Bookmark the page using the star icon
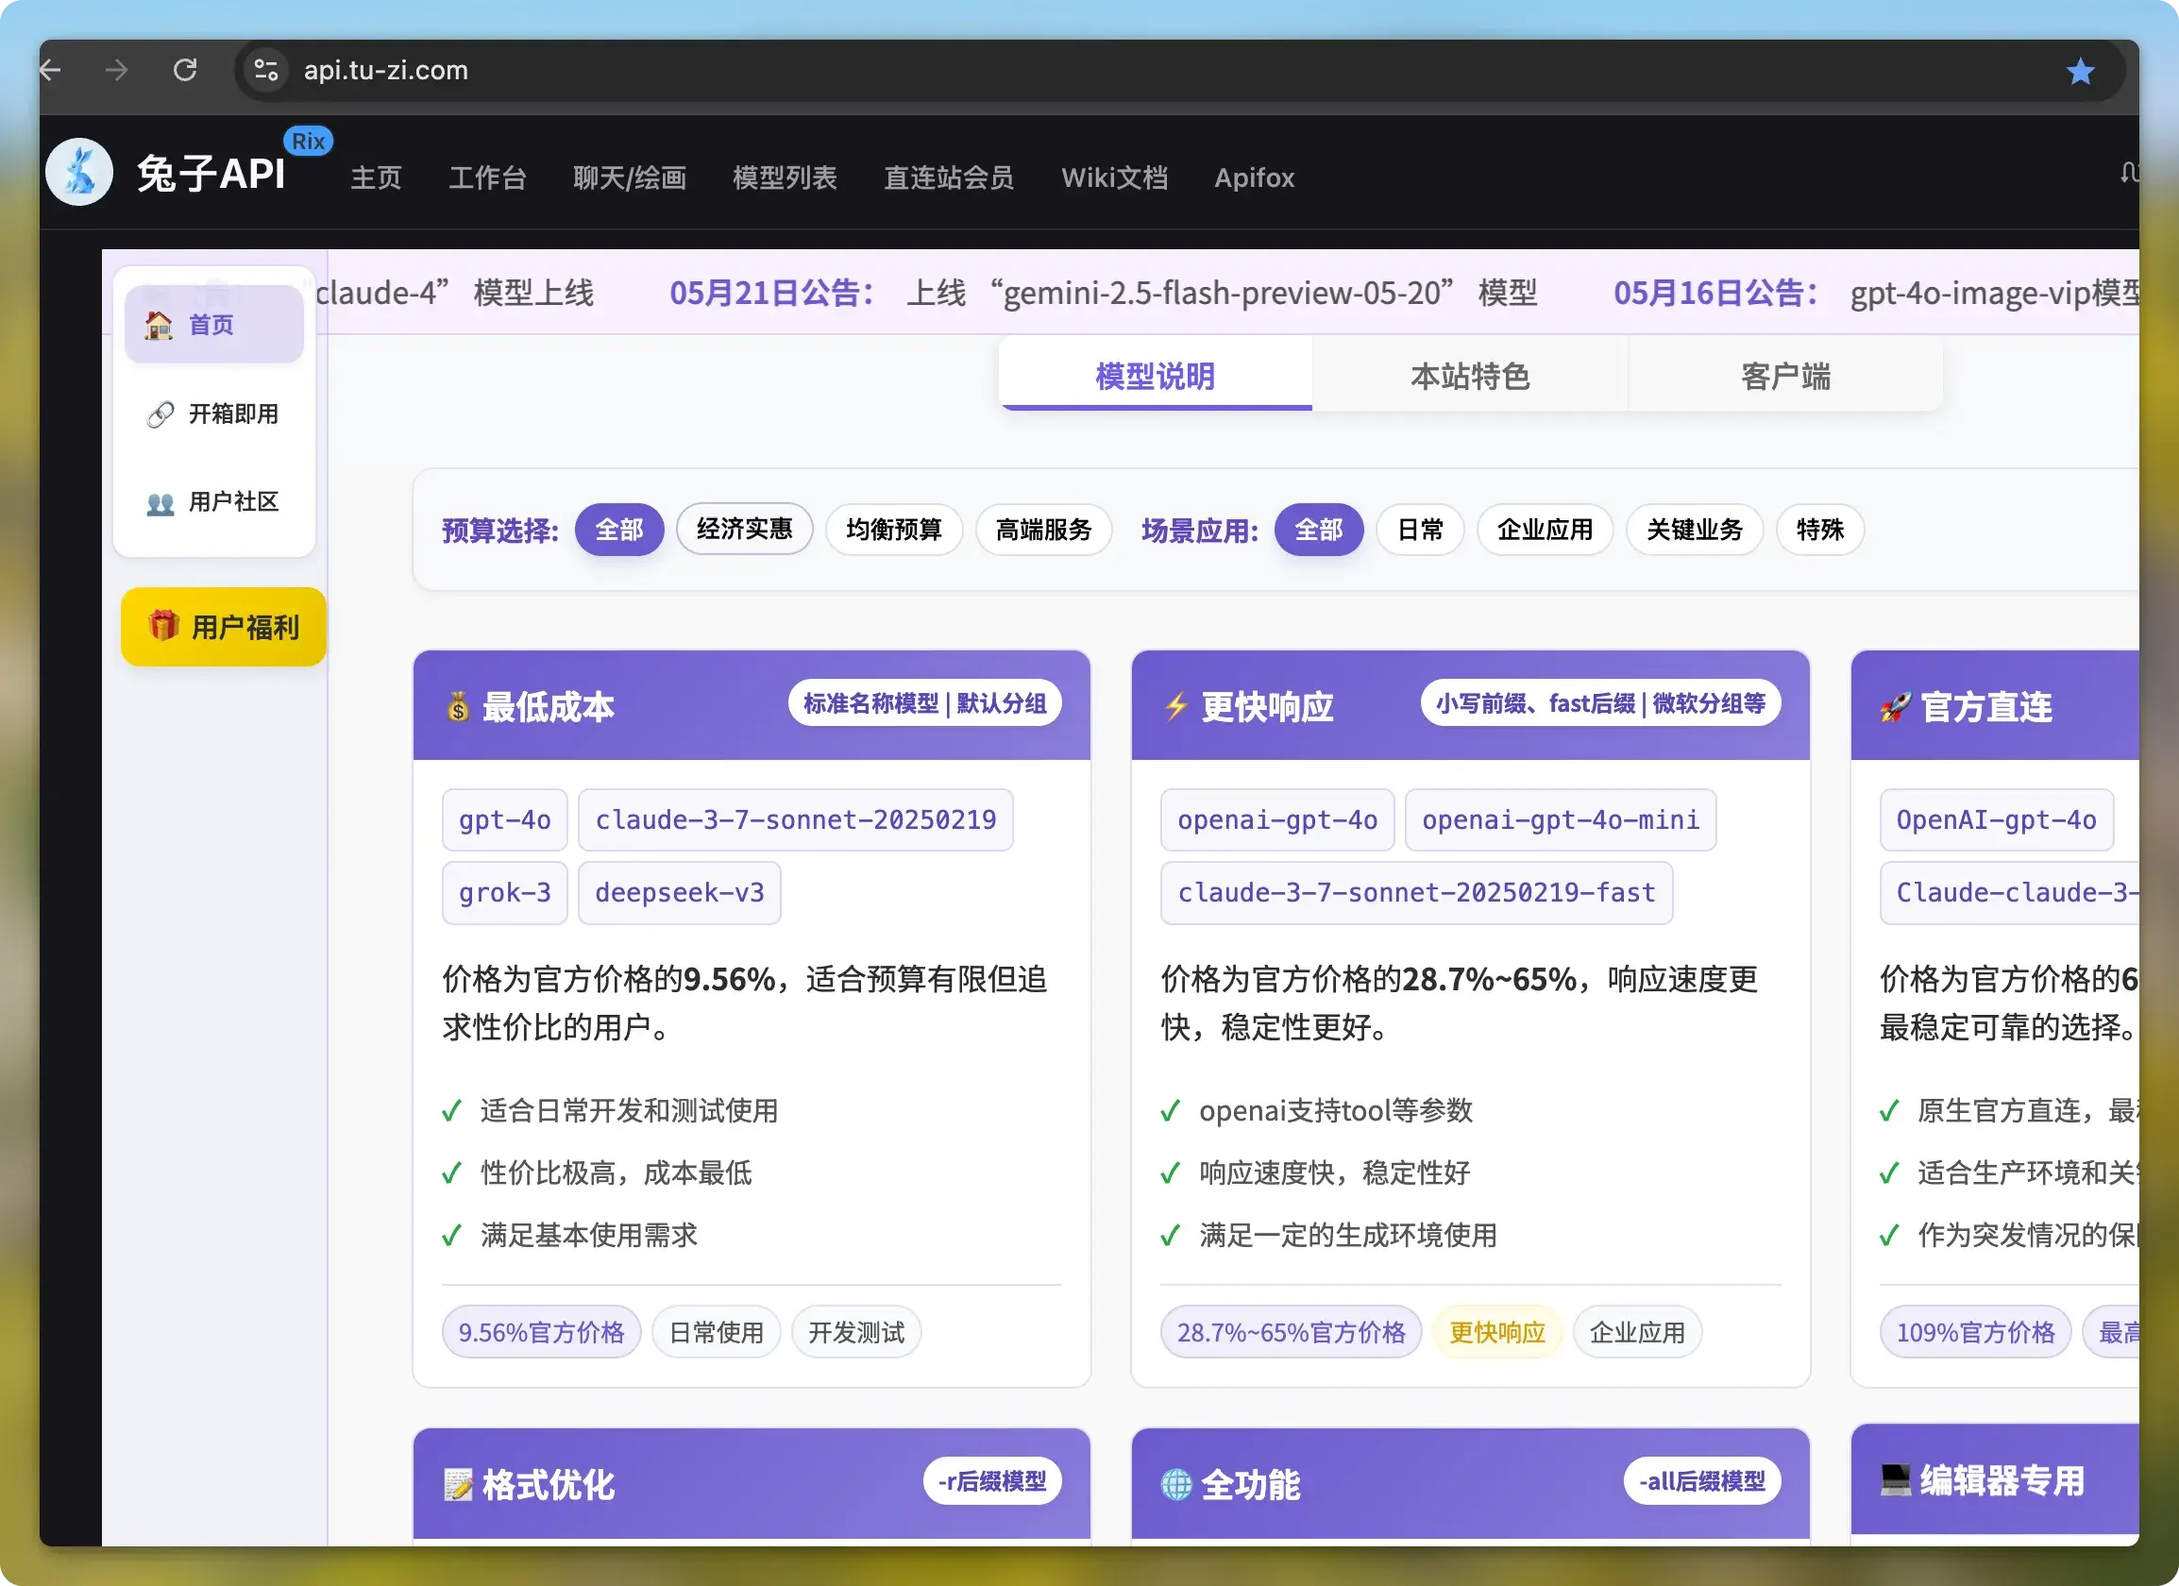2179x1586 pixels. [x=2080, y=70]
